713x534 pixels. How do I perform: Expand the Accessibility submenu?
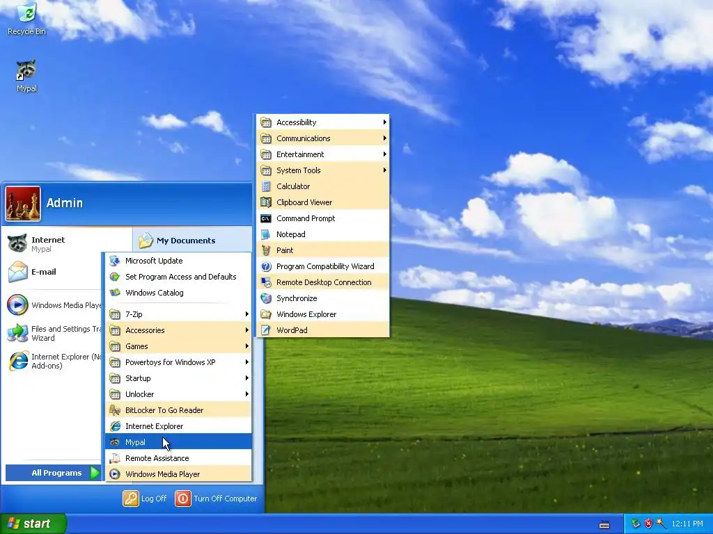(x=323, y=122)
